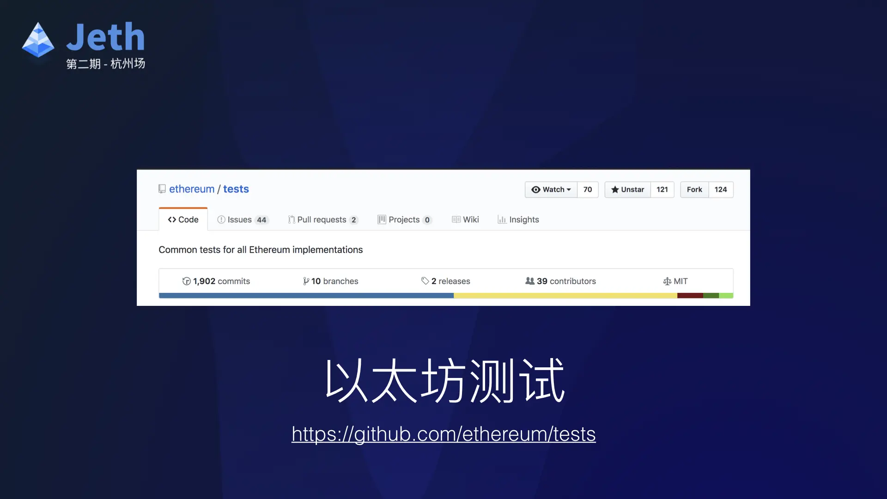
Task: Open the watchers count 70
Action: coord(587,189)
